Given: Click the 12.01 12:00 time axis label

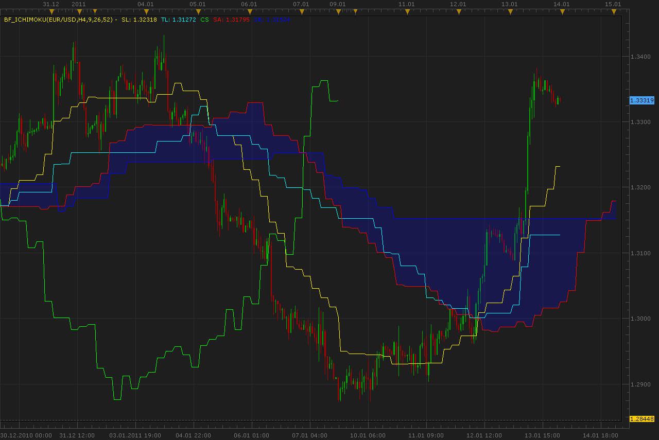Looking at the screenshot, I should [484, 435].
